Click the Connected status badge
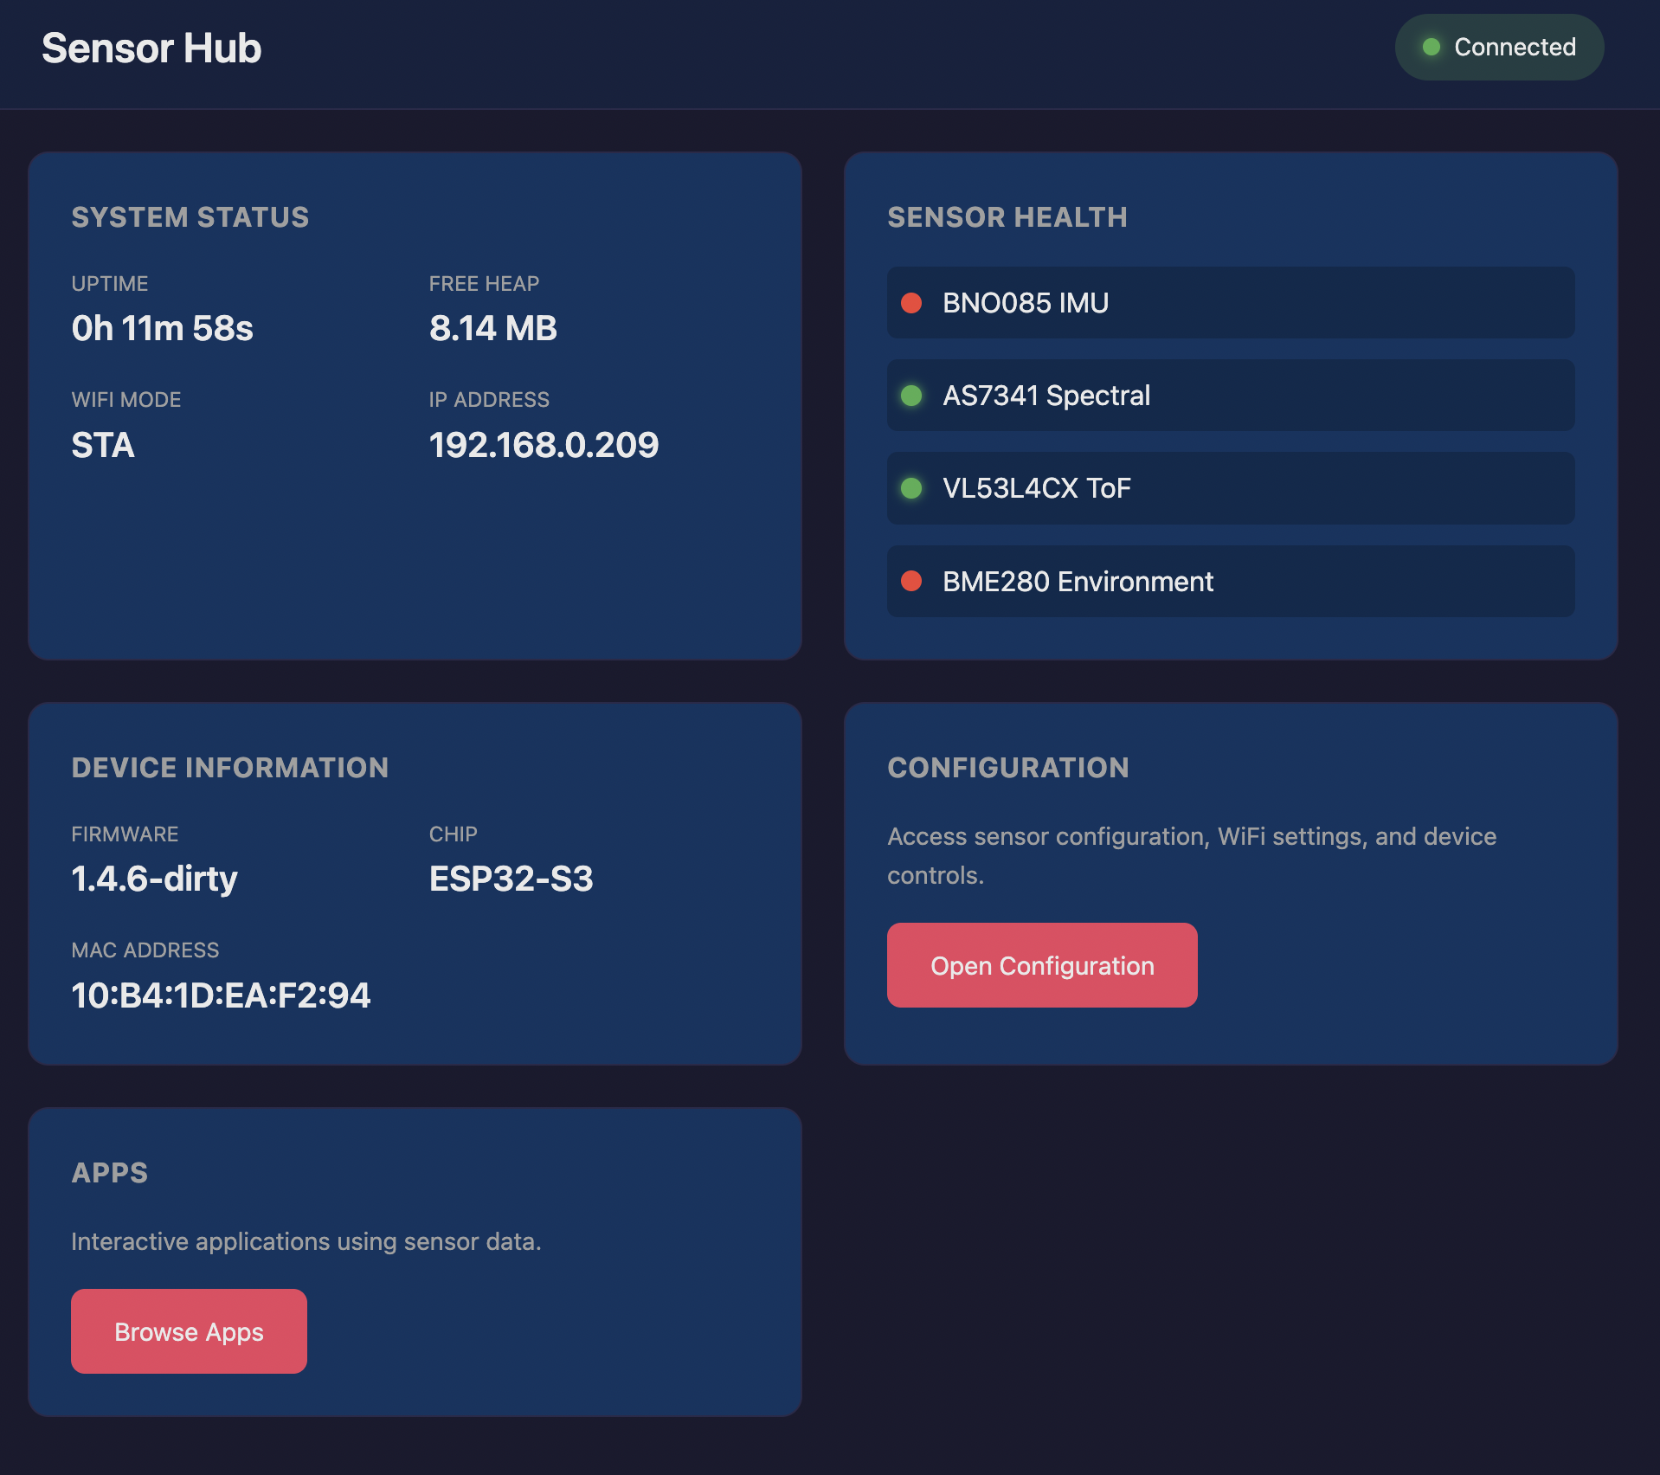1660x1475 pixels. 1499,47
